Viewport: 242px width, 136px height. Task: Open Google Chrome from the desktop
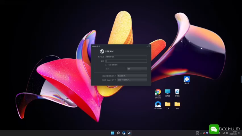(158, 93)
